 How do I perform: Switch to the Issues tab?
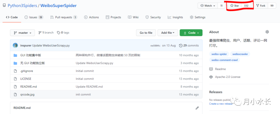[33, 17]
